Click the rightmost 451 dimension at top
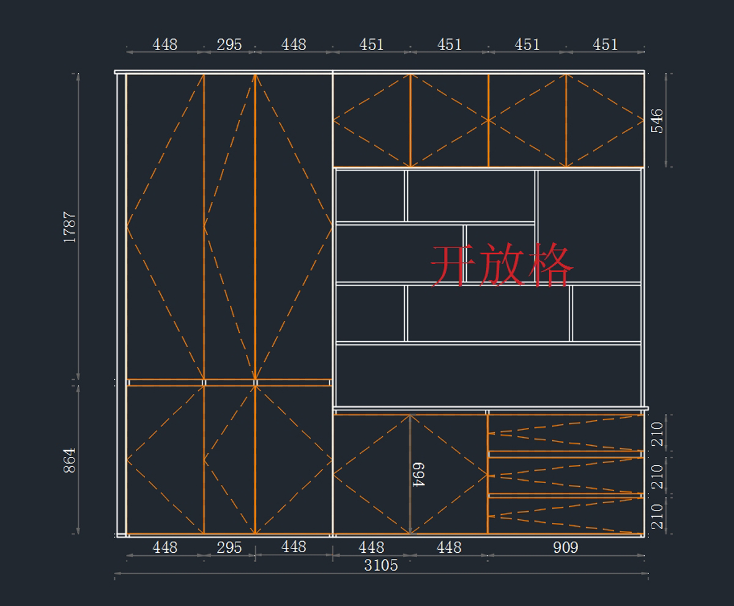 pos(605,45)
